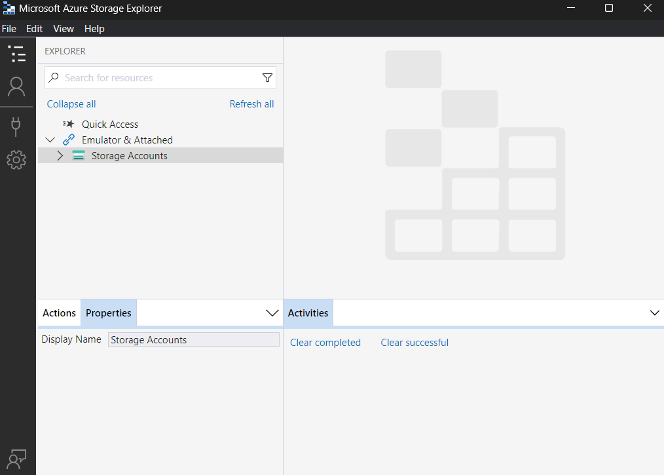The height and width of the screenshot is (475, 664).
Task: Click the Emulator & Attached link icon
Action: [x=69, y=140]
